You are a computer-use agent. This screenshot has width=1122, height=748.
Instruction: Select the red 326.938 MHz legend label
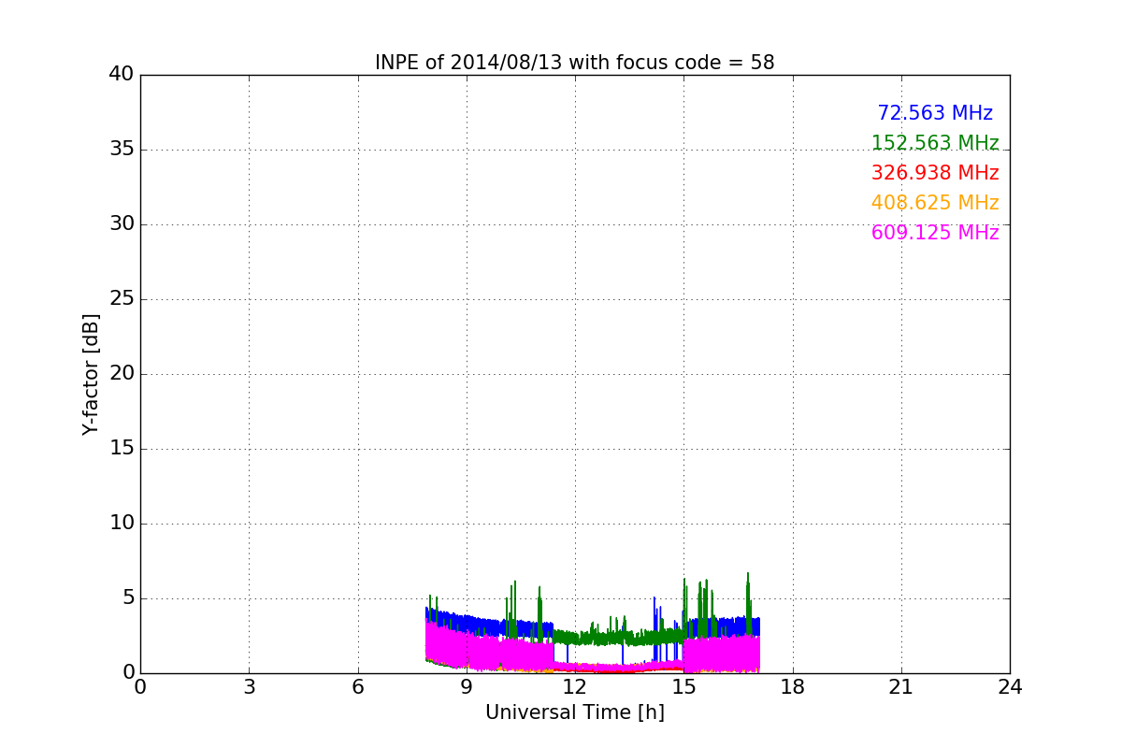(935, 173)
